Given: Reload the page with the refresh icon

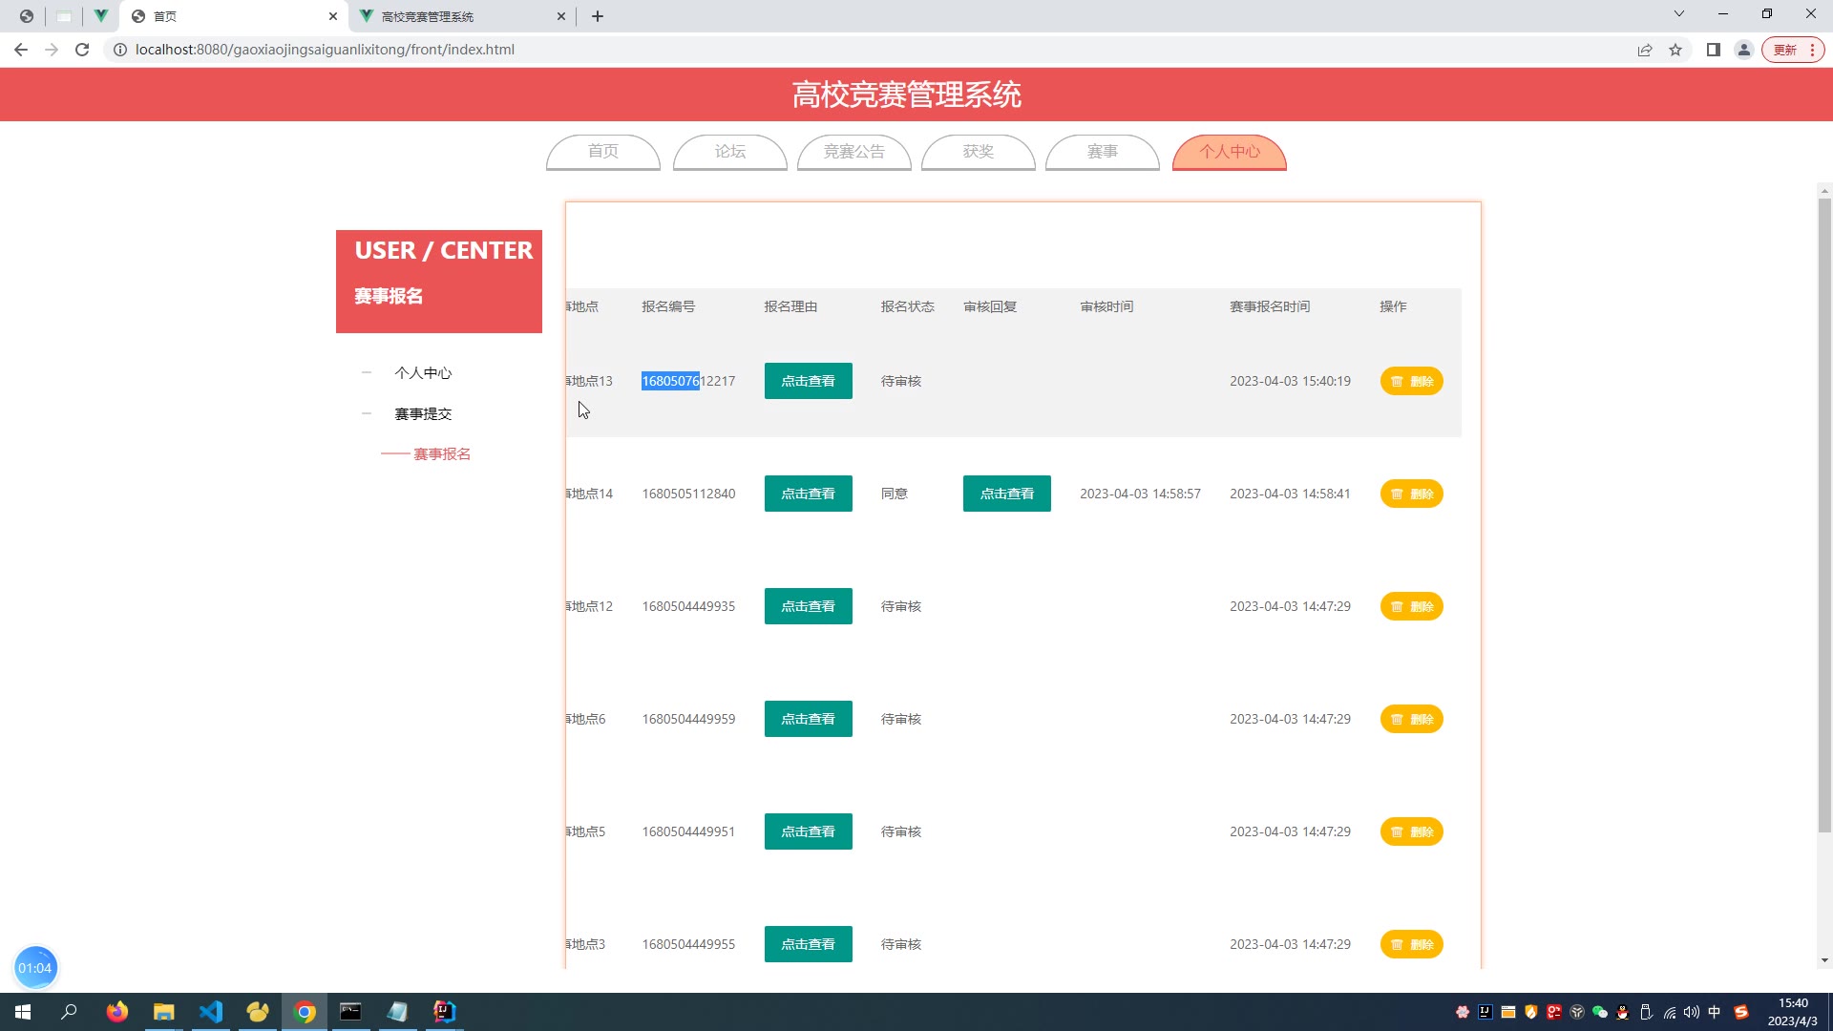Looking at the screenshot, I should [82, 50].
